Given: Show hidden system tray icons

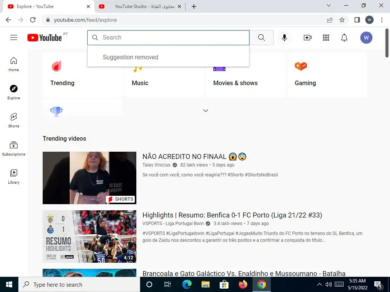Looking at the screenshot, I should 320,284.
